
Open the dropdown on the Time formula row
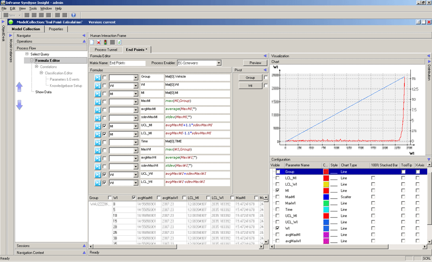136,142
